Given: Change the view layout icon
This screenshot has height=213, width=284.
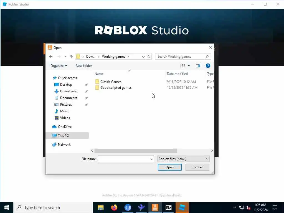Looking at the screenshot, I should click(182, 66).
